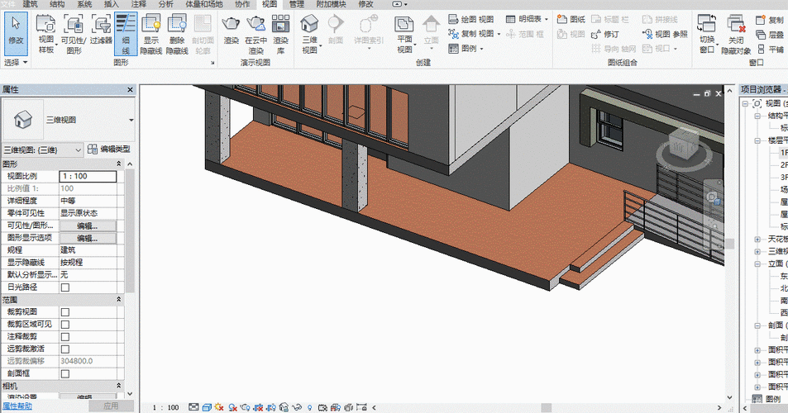Click 编辑... button for 图形显示选项
788x413 pixels.
coord(87,238)
